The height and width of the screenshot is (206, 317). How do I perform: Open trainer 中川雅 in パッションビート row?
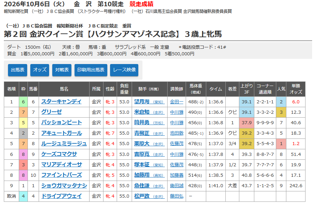pos(177,123)
